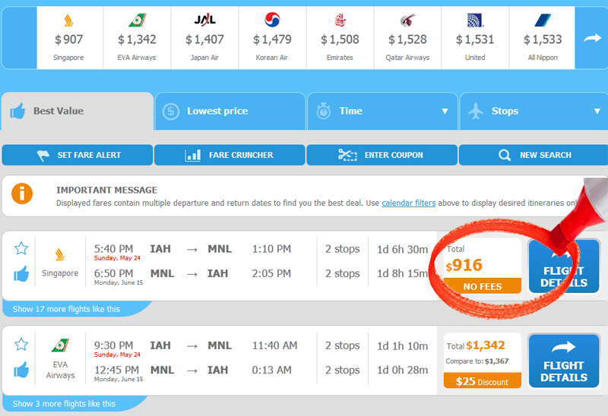Click the flag icon in Set Fare Alert
This screenshot has height=416, width=608.
pos(43,156)
